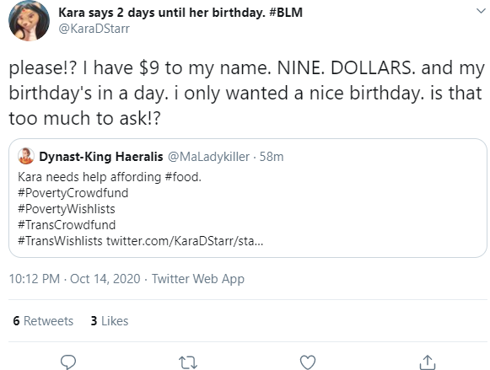Click the reply speech bubble icon

click(68, 362)
